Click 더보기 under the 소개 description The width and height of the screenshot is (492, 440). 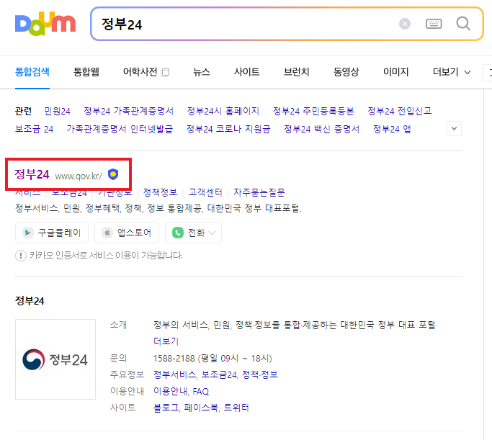pos(166,341)
